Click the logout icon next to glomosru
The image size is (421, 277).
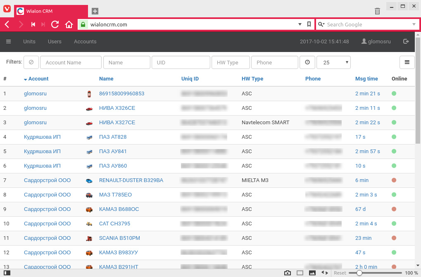tap(406, 41)
